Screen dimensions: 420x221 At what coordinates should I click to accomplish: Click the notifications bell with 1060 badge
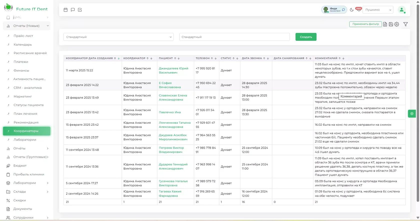pos(358,10)
